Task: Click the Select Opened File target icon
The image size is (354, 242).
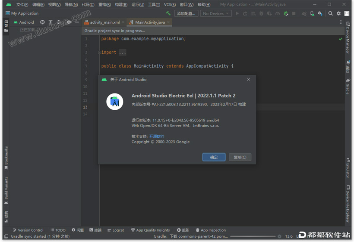Action: [x=42, y=22]
